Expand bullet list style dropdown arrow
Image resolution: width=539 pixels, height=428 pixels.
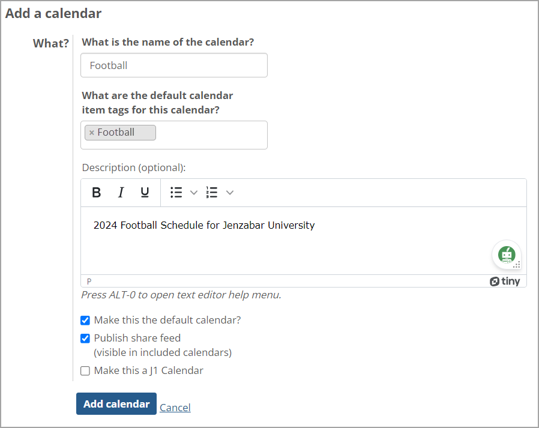tap(193, 193)
